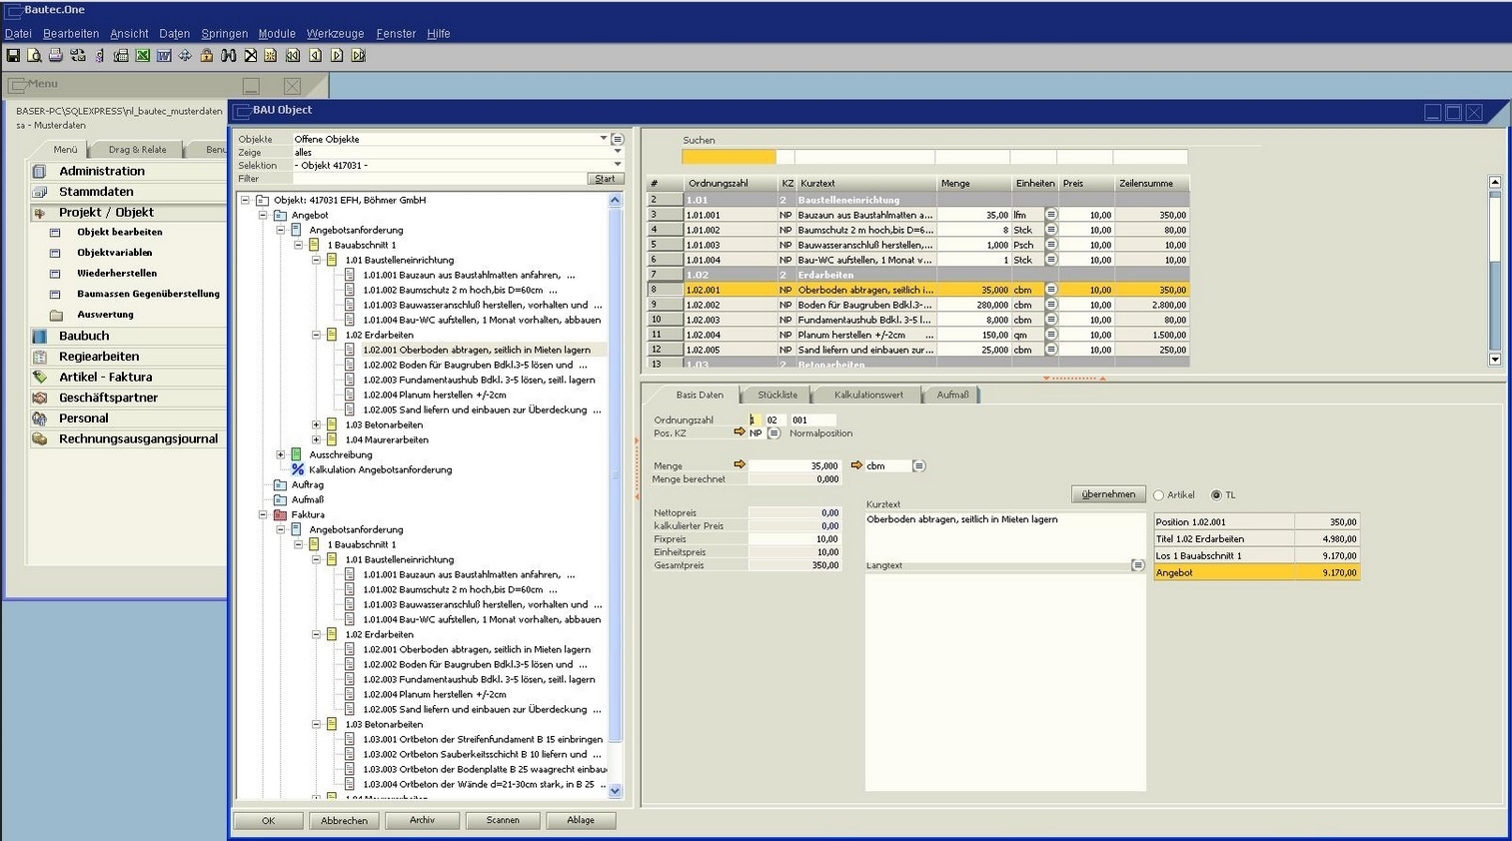Click the Start filter button
The image size is (1512, 841).
click(605, 179)
